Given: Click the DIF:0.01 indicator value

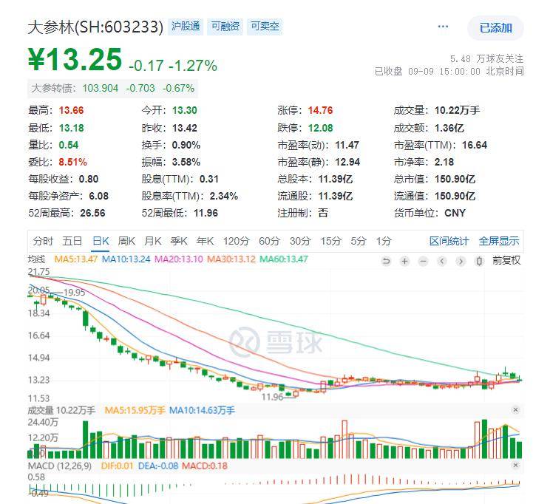Looking at the screenshot, I should (x=117, y=466).
